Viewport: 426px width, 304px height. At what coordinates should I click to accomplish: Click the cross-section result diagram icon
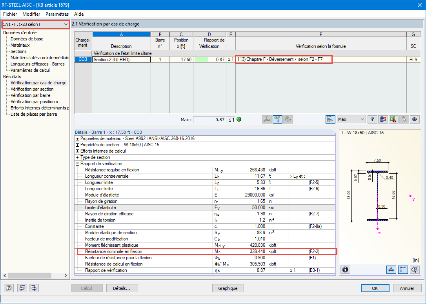click(267, 119)
